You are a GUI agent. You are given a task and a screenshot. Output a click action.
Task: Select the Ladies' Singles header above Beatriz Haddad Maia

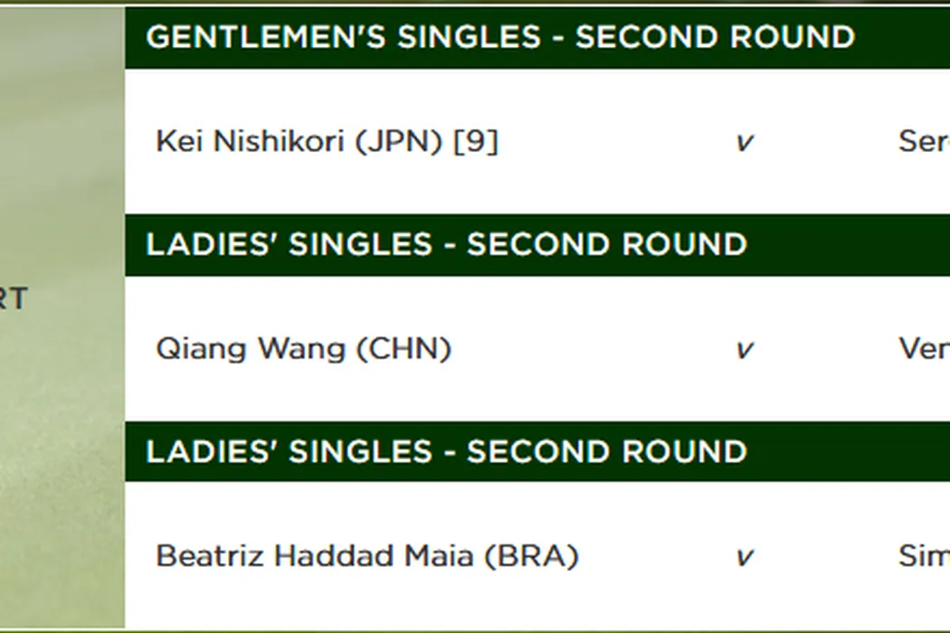446,451
